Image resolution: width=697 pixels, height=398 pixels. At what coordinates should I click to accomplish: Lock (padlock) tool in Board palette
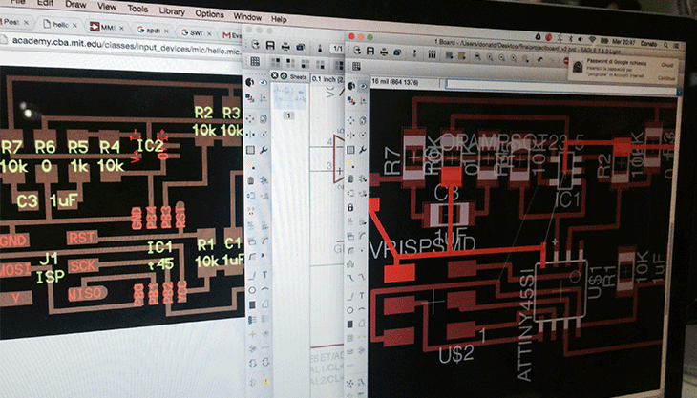click(x=350, y=207)
